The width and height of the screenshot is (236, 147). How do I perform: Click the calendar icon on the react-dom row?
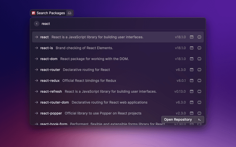191,59
